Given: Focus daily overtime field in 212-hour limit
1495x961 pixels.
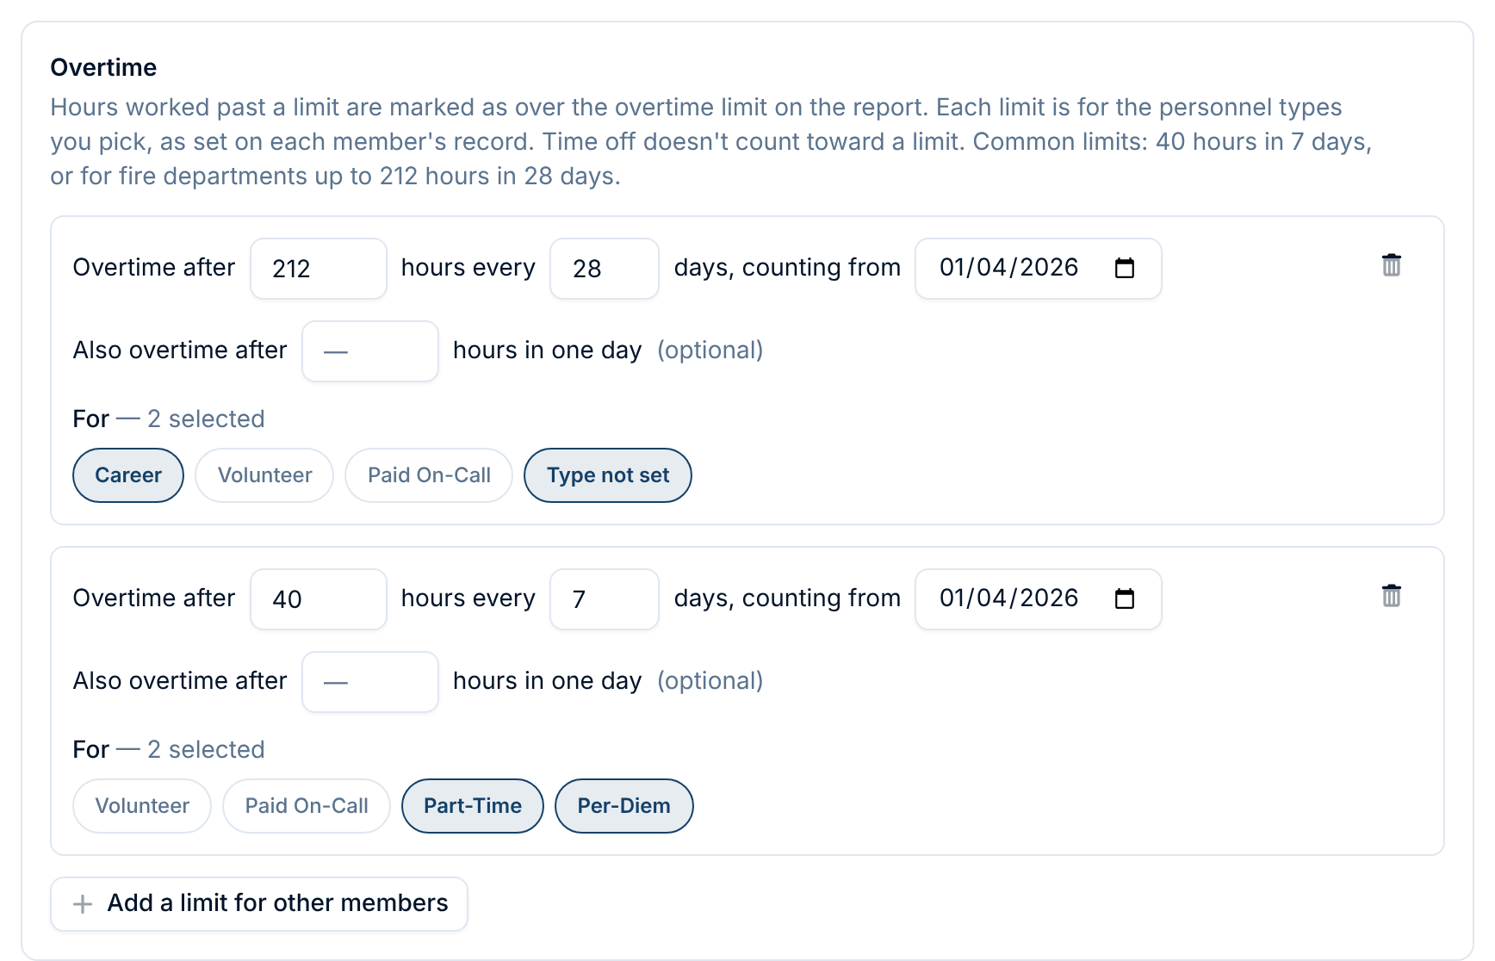Looking at the screenshot, I should pyautogui.click(x=370, y=351).
